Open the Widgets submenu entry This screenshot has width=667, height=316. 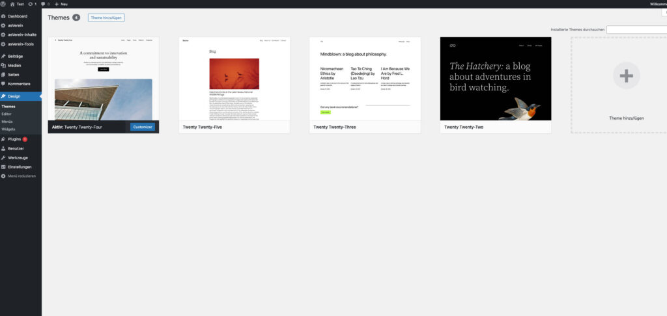pyautogui.click(x=8, y=129)
